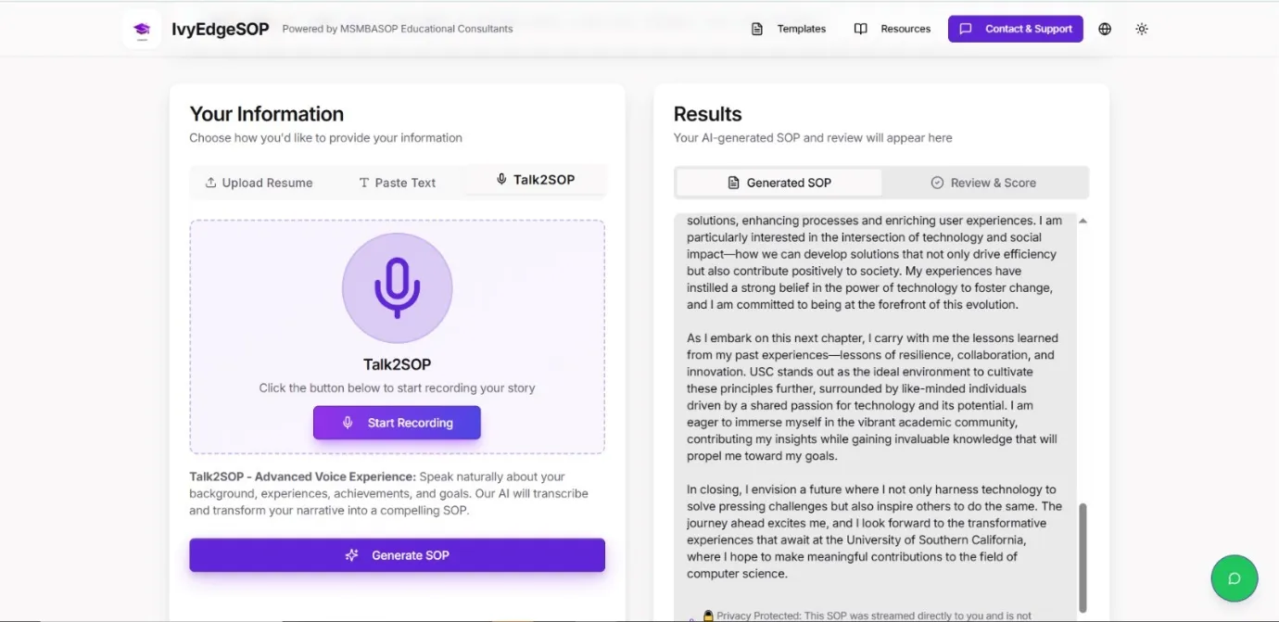Open Contact & Support
The image size is (1279, 622).
click(1015, 29)
